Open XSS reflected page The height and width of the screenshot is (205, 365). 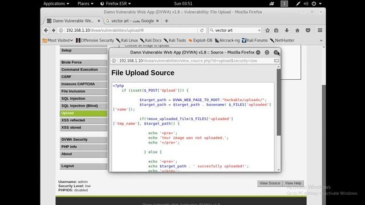click(x=83, y=120)
